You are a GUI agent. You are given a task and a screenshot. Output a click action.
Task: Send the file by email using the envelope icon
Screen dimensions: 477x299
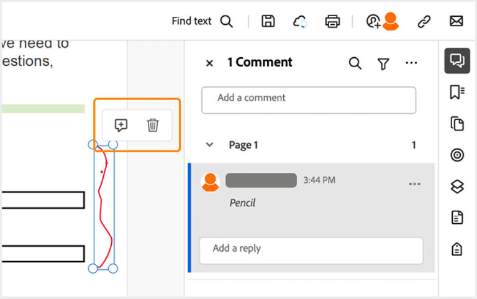pos(457,21)
